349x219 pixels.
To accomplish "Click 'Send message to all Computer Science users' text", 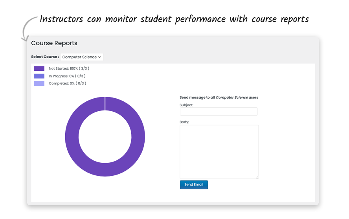I will [219, 98].
